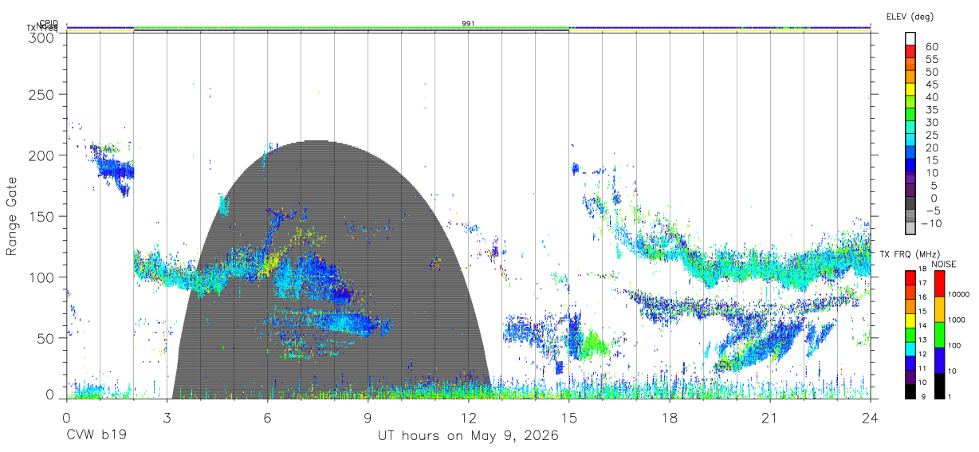Viewport: 979px width, 452px height.
Task: Click the '30' label on ELEV scale
Action: click(931, 123)
